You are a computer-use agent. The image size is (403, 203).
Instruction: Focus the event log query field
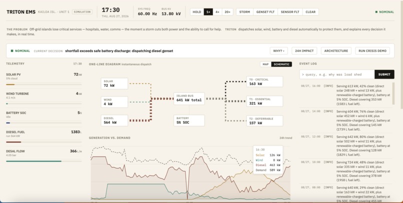(337, 74)
